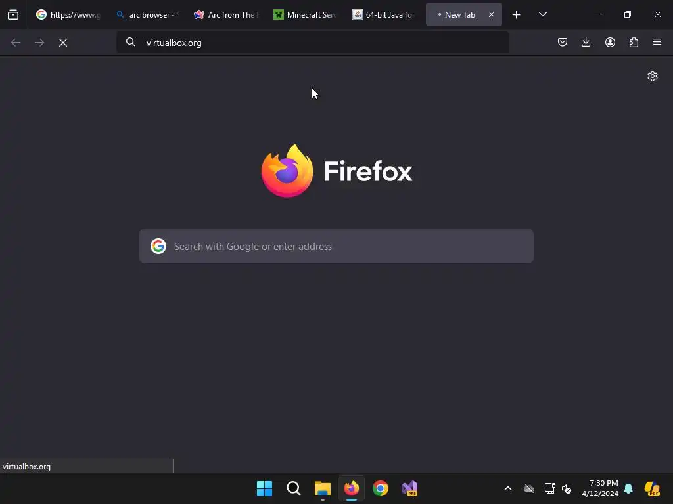
Task: Switch to the 64-bit Java tab
Action: point(384,14)
